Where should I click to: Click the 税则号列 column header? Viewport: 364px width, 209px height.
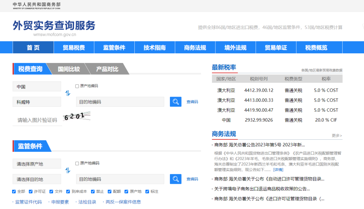tap(259, 79)
